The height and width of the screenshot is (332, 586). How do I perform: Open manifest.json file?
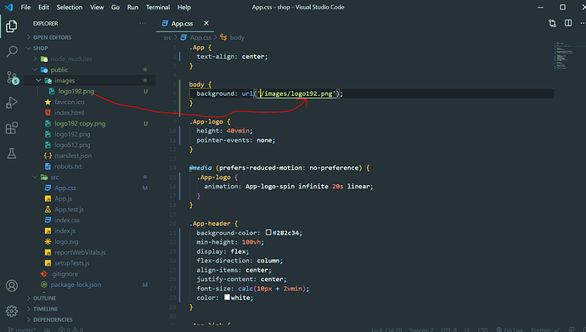coord(73,155)
